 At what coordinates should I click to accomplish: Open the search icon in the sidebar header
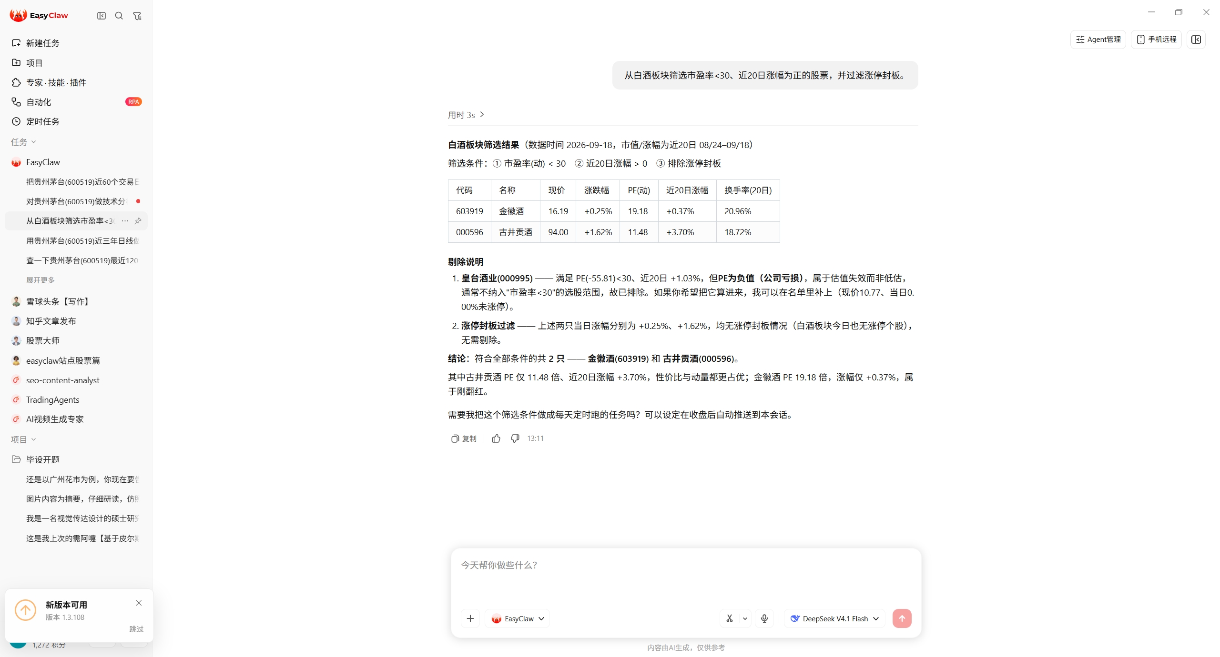(119, 16)
